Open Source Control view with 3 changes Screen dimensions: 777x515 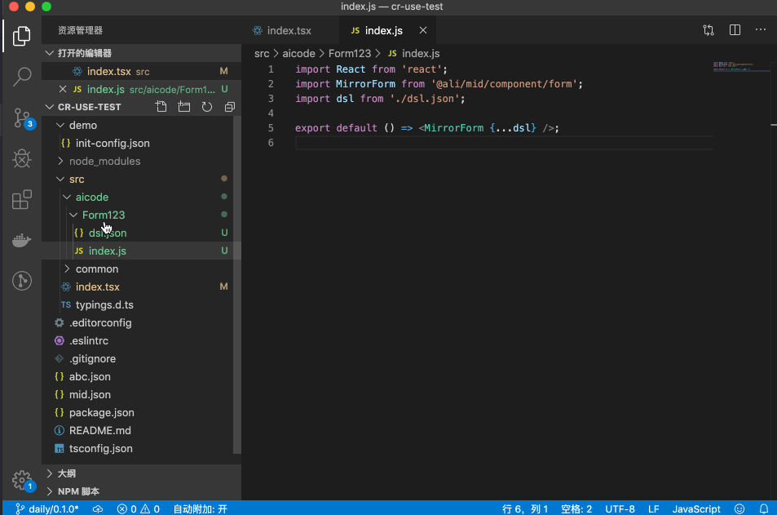click(x=22, y=118)
